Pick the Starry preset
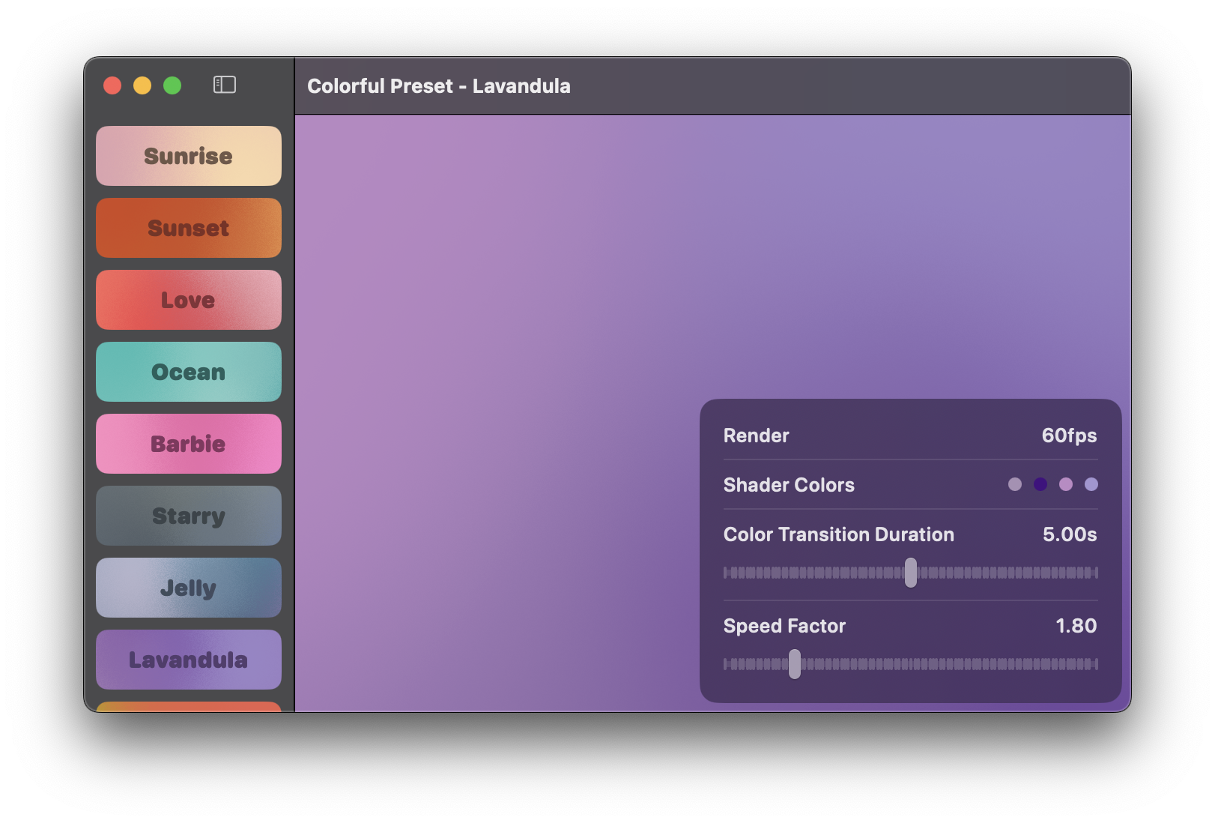 click(189, 516)
